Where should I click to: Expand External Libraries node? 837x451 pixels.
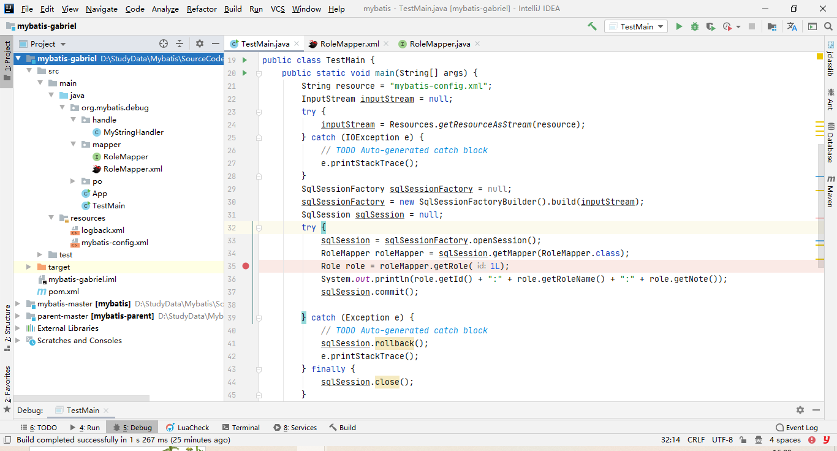(18, 328)
